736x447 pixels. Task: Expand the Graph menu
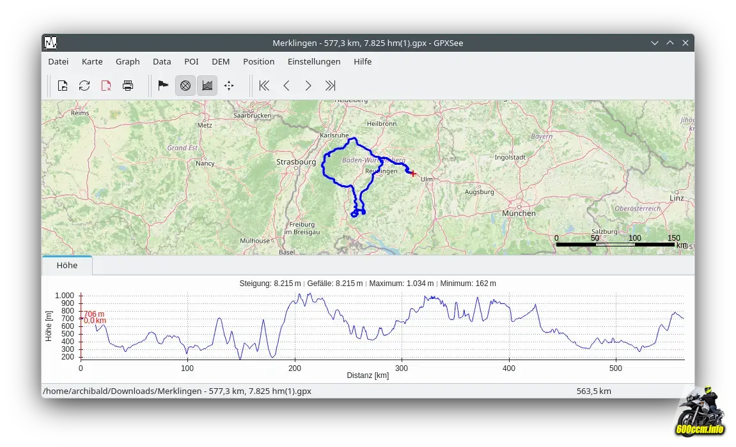127,61
